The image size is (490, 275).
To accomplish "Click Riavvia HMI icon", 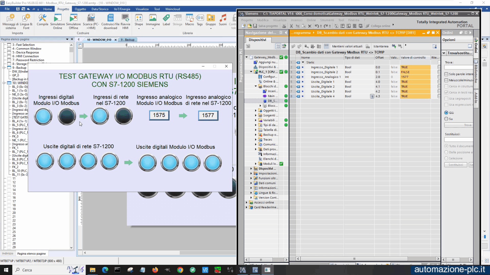I will point(125,21).
